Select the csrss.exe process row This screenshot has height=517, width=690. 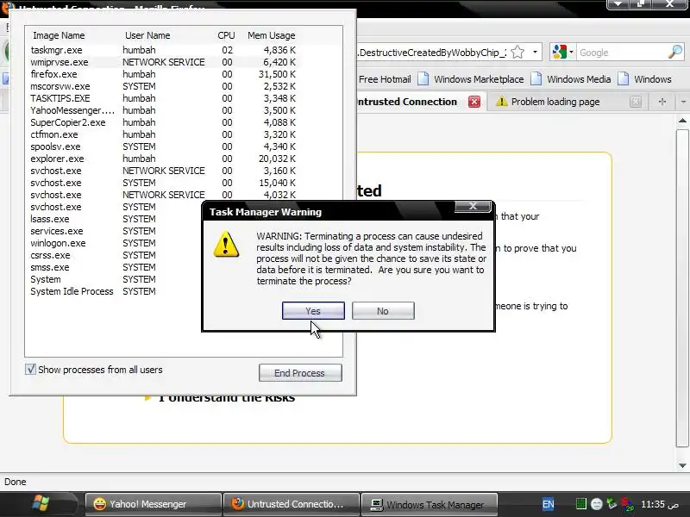pos(115,255)
